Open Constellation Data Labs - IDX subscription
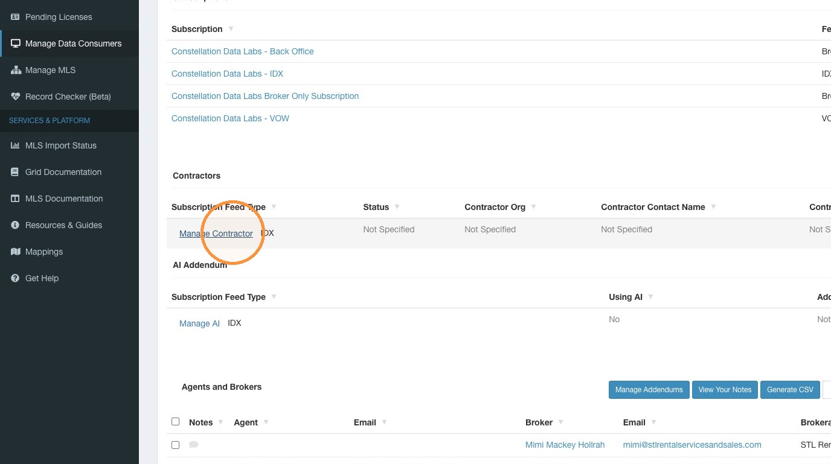This screenshot has height=464, width=831. pyautogui.click(x=227, y=74)
